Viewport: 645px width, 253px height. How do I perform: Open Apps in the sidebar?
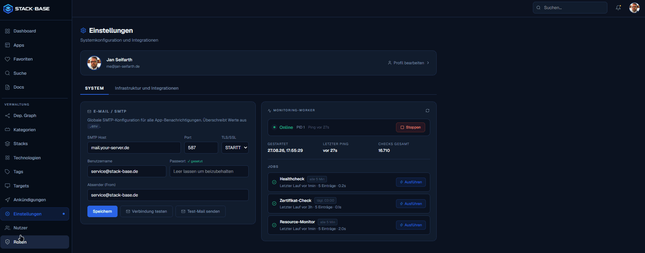(x=35, y=45)
